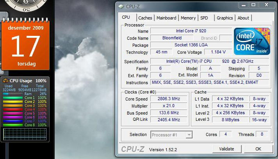The image size is (278, 159).
Task: Maximize the CPU-Z window
Action: click(x=253, y=5)
